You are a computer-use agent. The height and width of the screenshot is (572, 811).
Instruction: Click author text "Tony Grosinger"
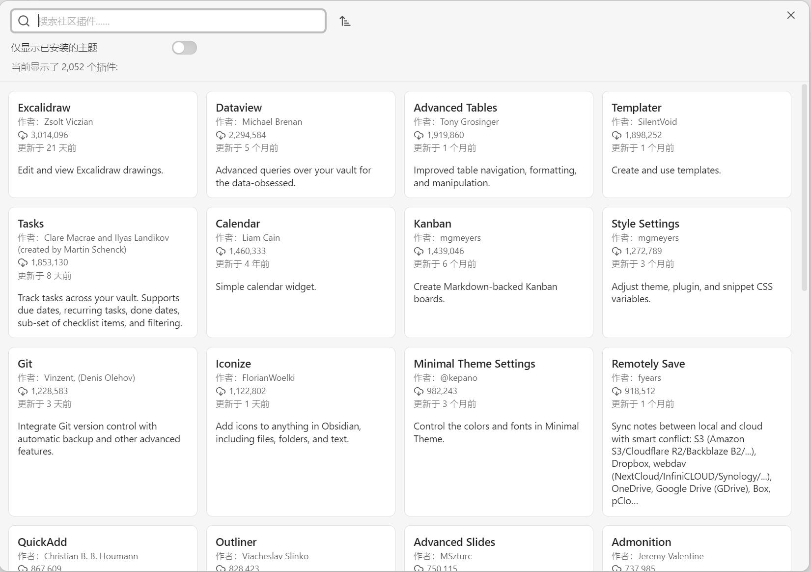click(470, 122)
